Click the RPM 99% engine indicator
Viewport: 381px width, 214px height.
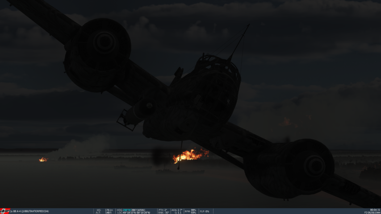point(191,211)
